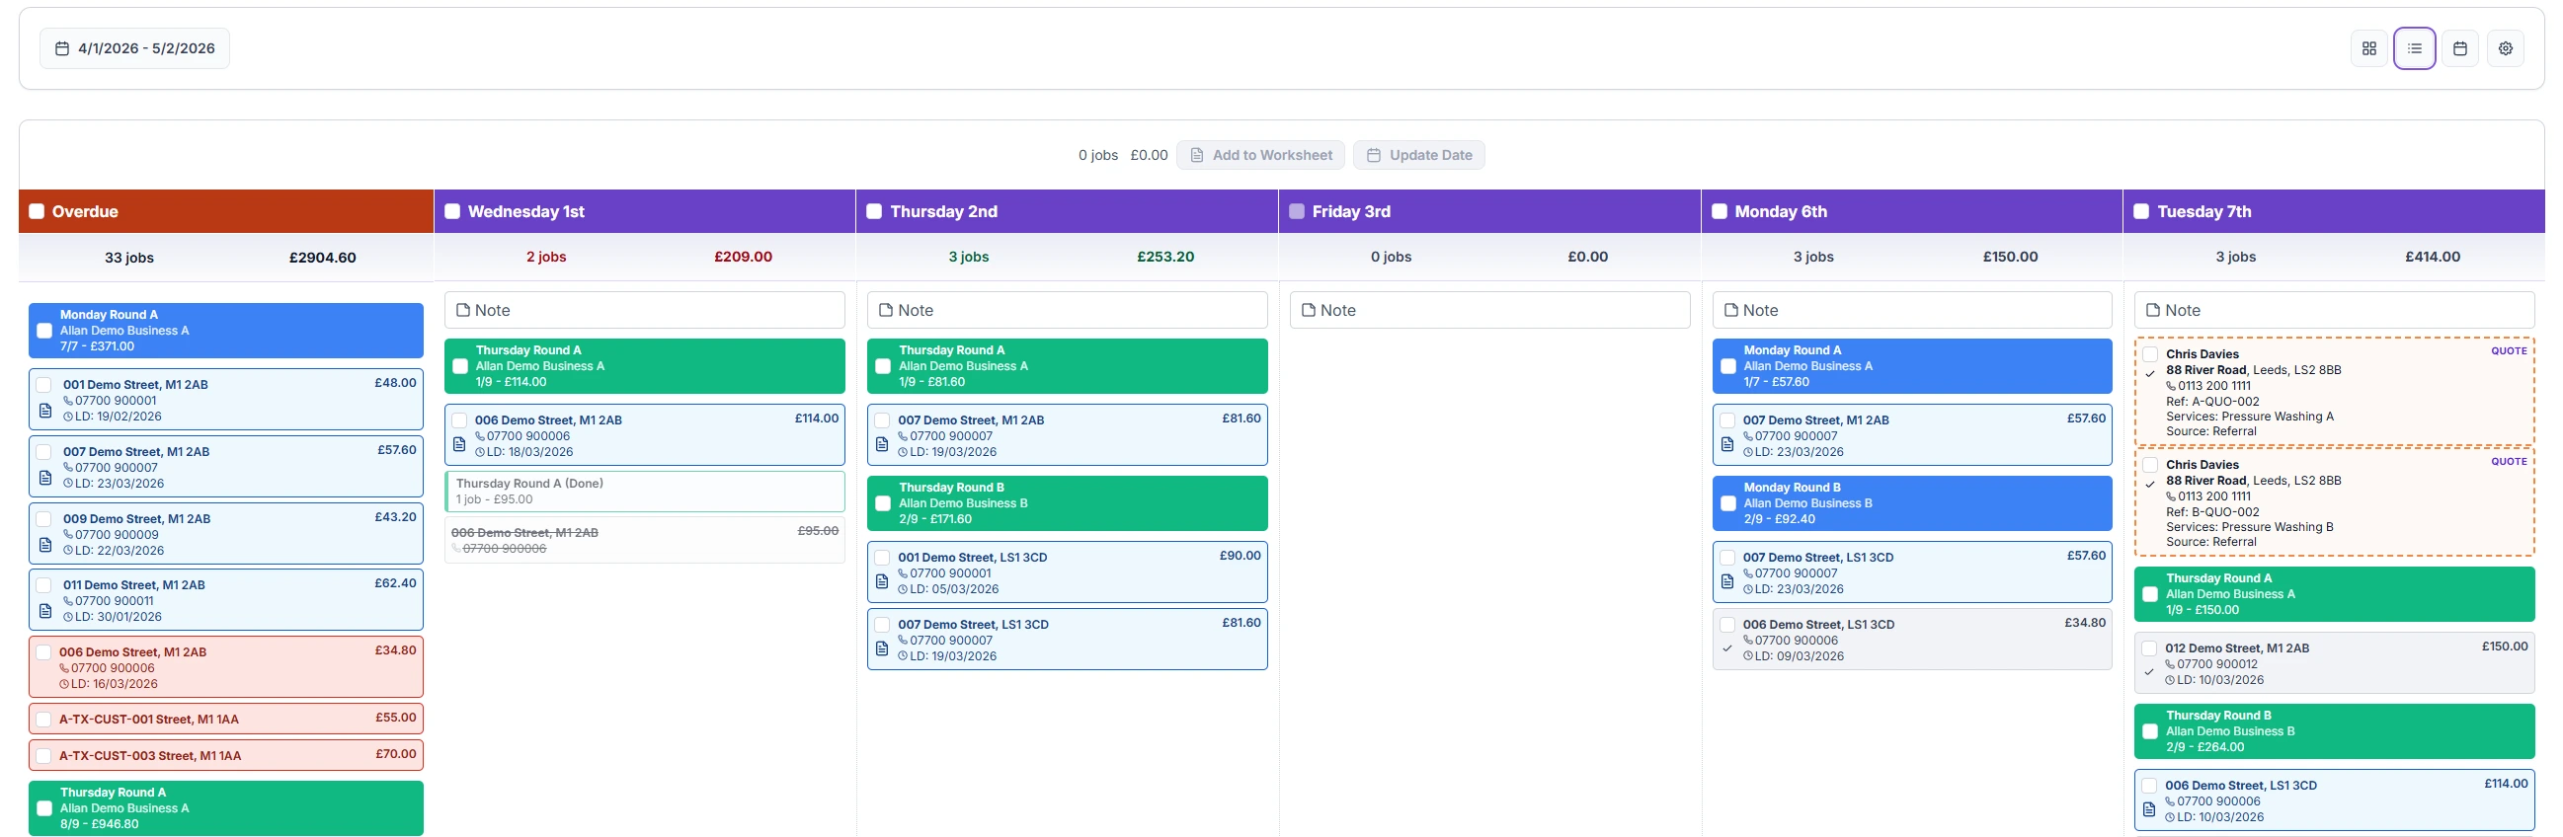Select the list view icon
This screenshot has height=837, width=2563.
pos(2415,48)
